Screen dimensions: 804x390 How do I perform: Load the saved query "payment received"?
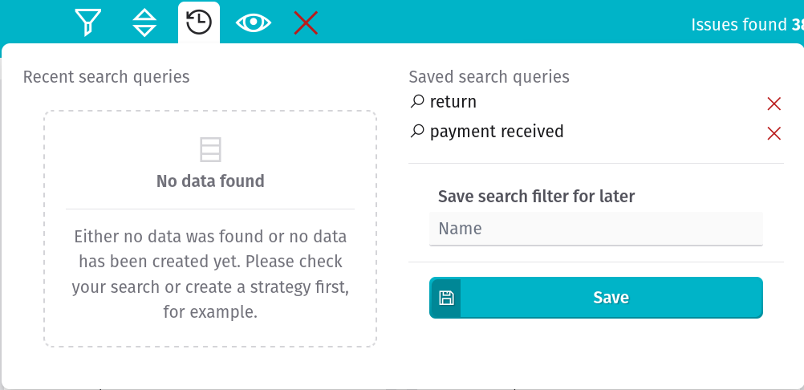pos(497,132)
